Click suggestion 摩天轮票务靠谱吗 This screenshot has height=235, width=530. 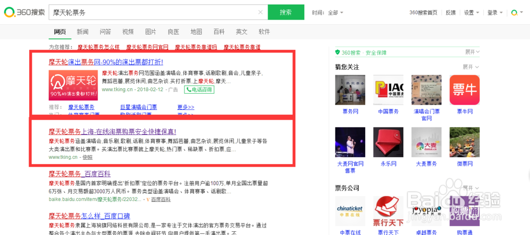point(196,47)
